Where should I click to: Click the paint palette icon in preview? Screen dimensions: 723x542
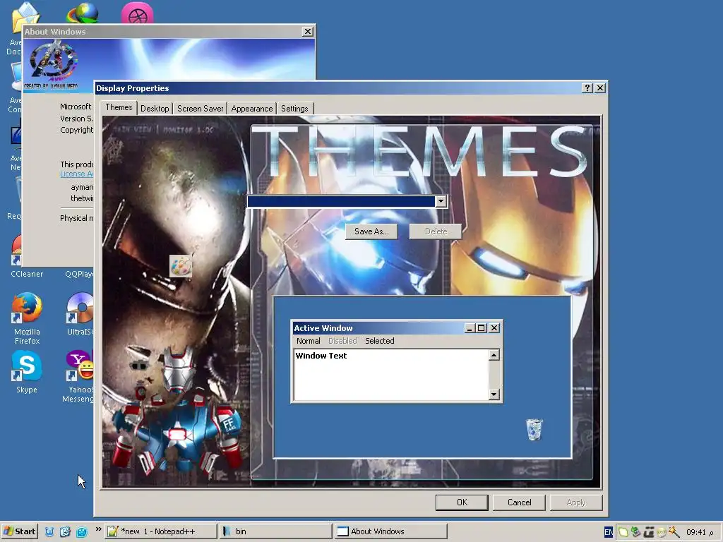[x=180, y=266]
